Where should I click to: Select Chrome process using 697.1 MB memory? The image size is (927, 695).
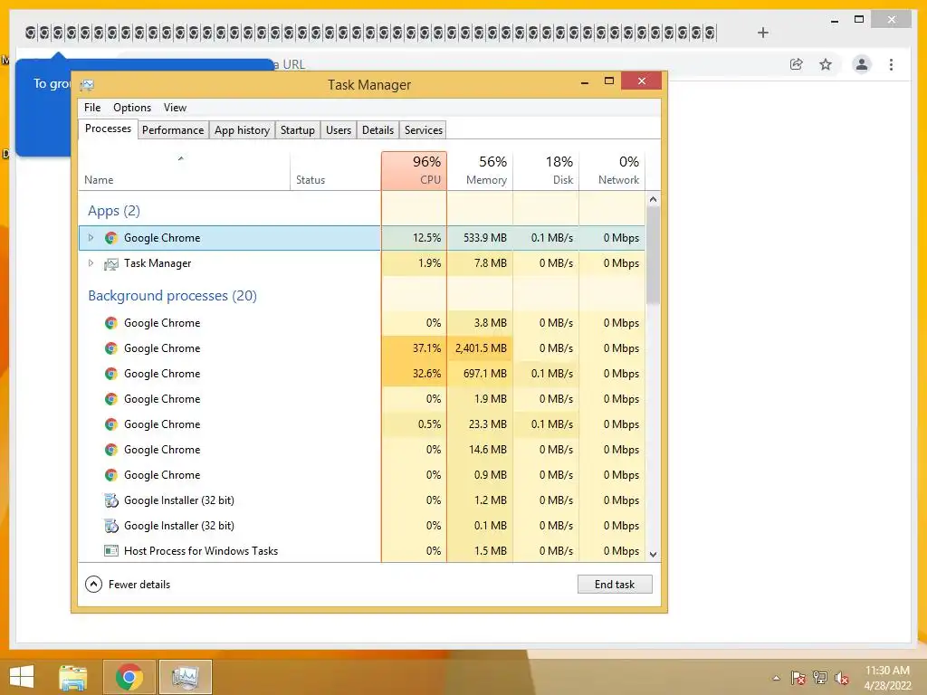coord(362,374)
